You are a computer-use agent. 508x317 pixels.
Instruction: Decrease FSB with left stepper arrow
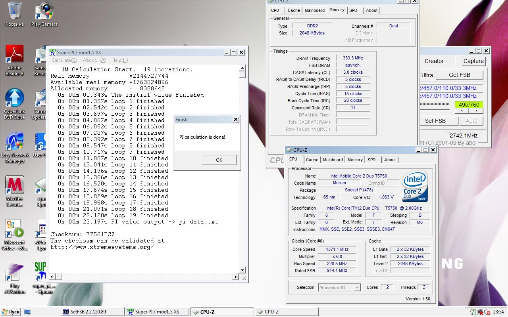[462, 111]
